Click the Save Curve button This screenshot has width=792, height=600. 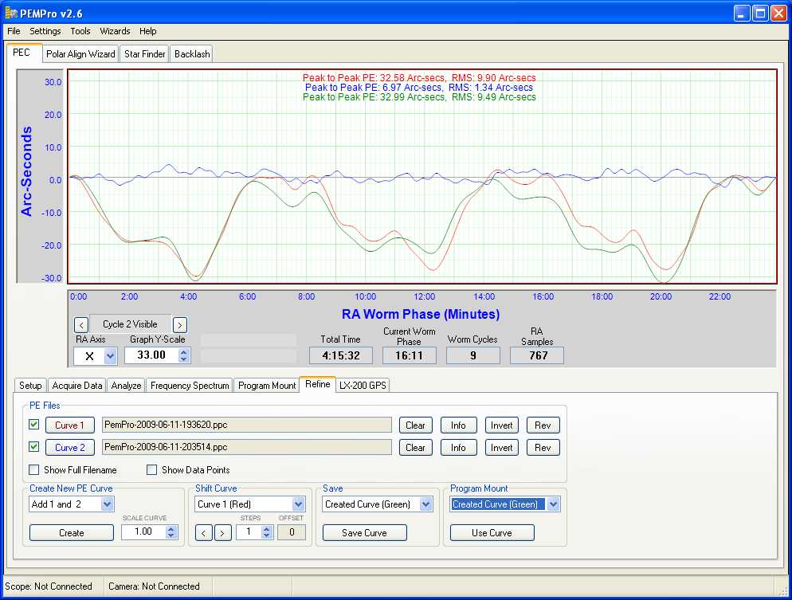(x=364, y=533)
